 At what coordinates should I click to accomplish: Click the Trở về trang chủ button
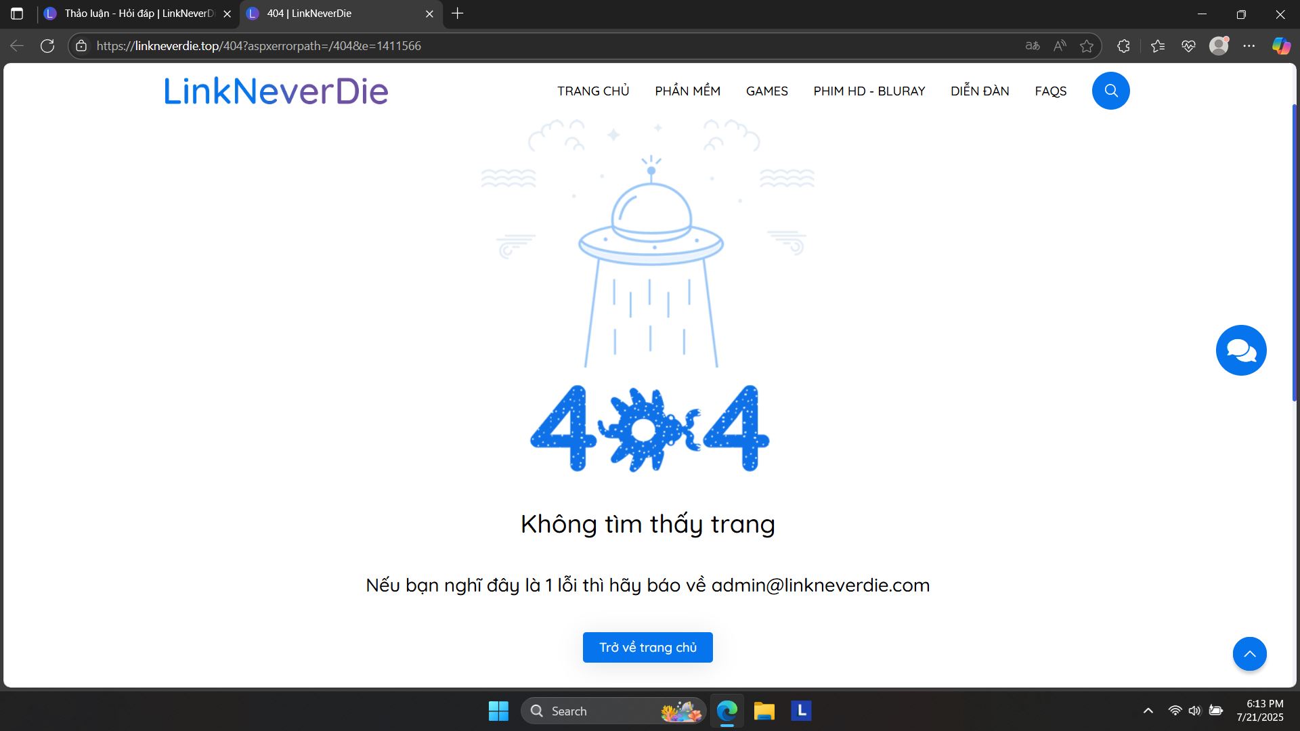click(x=647, y=647)
